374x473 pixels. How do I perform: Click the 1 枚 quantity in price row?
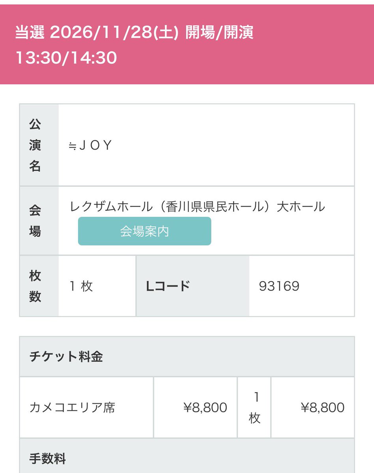(254, 407)
